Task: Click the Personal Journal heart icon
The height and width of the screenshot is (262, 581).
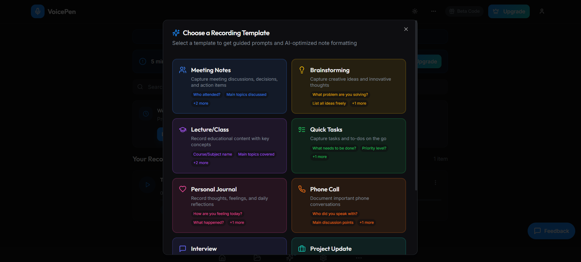Action: 183,189
